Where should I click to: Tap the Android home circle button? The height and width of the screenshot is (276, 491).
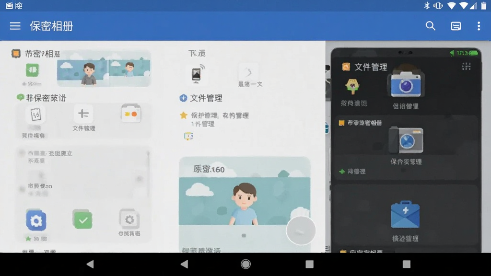(246, 264)
